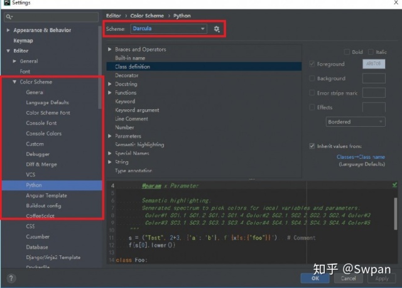This screenshot has height=288, width=402.
Task: Follow the Classes→Class name link
Action: pos(361,157)
